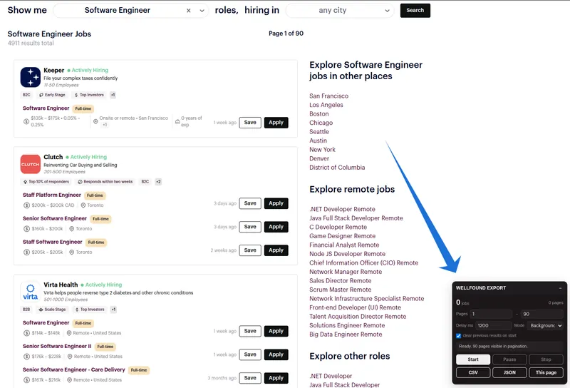Open Java Full Stack Developer Remote link
This screenshot has height=388, width=570.
click(356, 218)
